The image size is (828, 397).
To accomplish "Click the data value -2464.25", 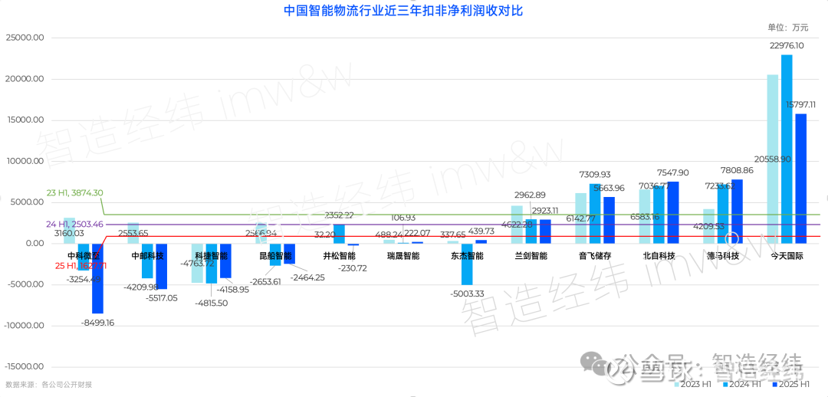I will tap(307, 277).
